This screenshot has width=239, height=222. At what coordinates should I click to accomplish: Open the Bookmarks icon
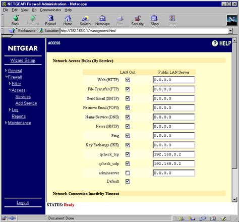(12, 31)
